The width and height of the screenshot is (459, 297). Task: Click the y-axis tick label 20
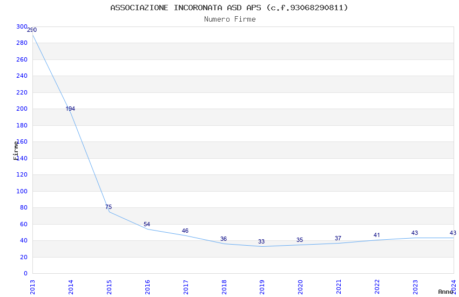[23, 257]
